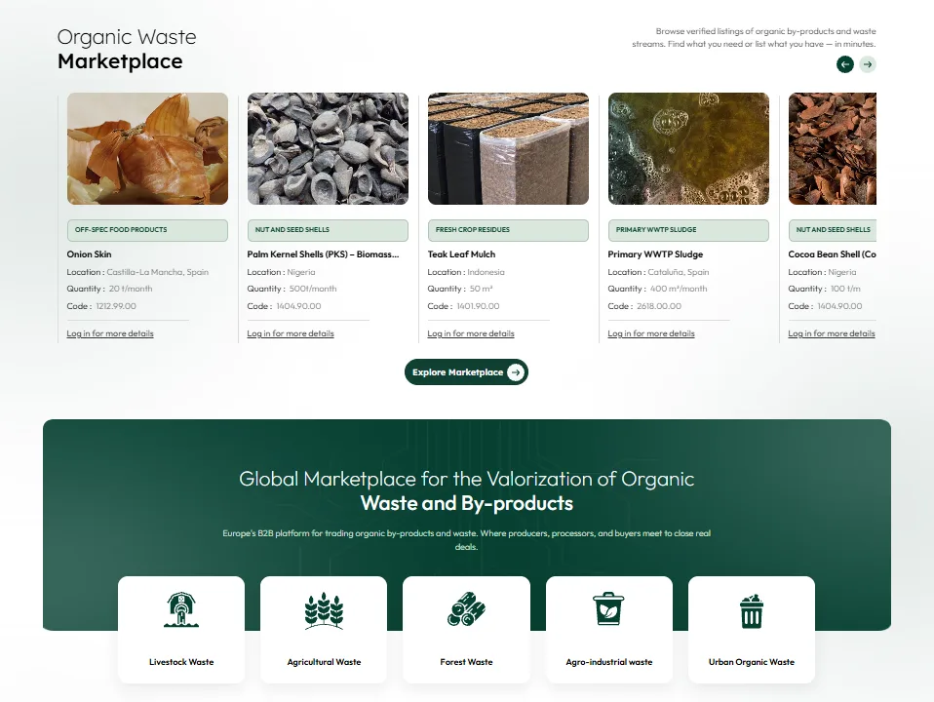The width and height of the screenshot is (934, 702).
Task: Select the Off-Spec Food Products category tag
Action: (147, 230)
